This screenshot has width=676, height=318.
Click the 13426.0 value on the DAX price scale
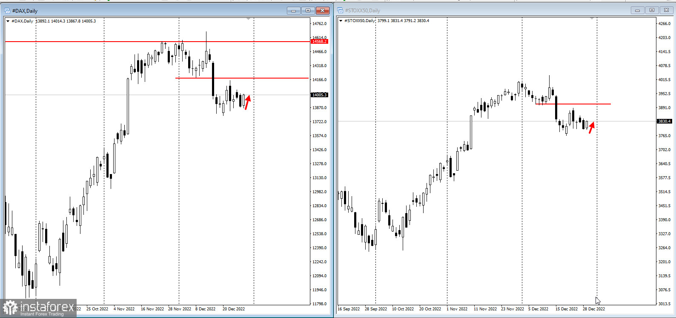320,150
